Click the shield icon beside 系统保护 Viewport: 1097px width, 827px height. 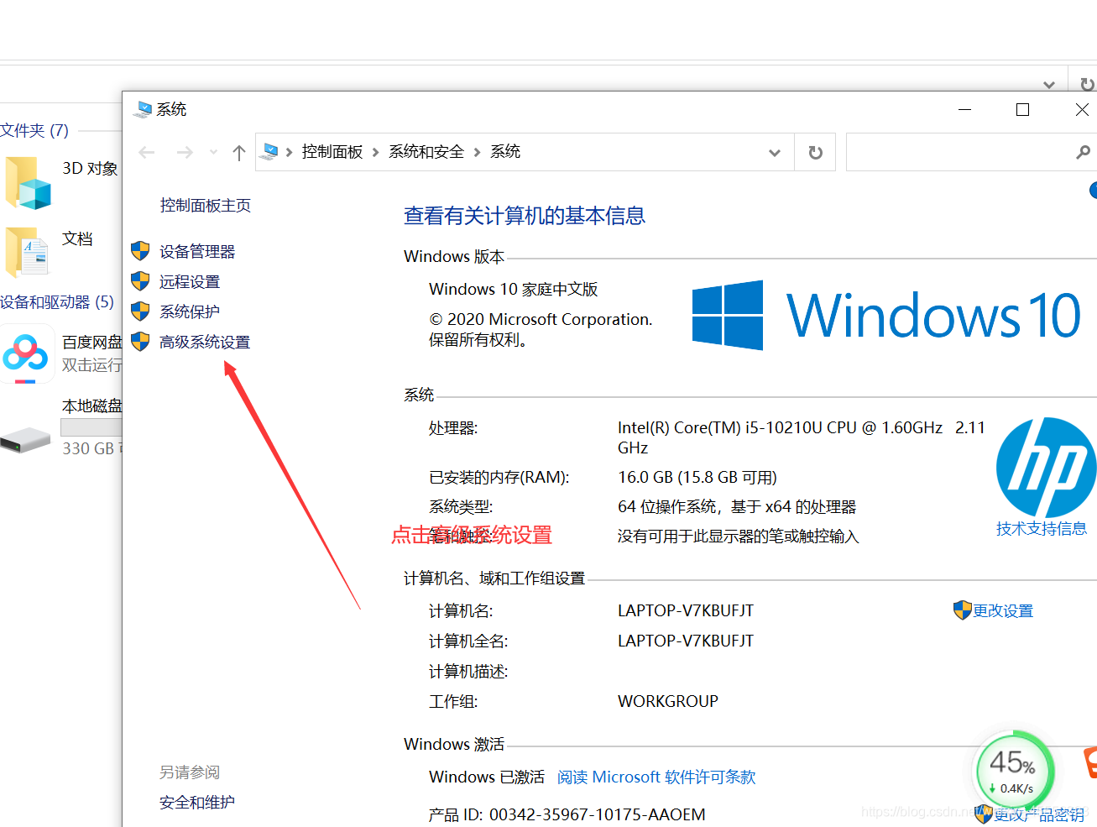click(x=140, y=311)
